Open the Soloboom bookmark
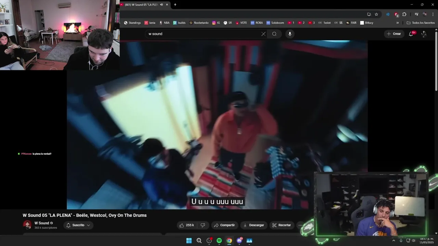The width and height of the screenshot is (438, 246). pos(275,23)
